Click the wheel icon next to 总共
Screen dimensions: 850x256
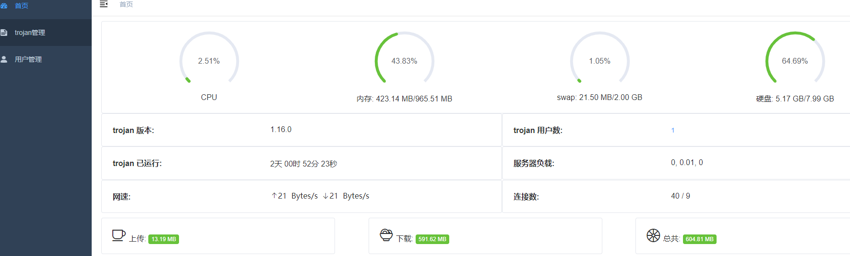pyautogui.click(x=653, y=235)
